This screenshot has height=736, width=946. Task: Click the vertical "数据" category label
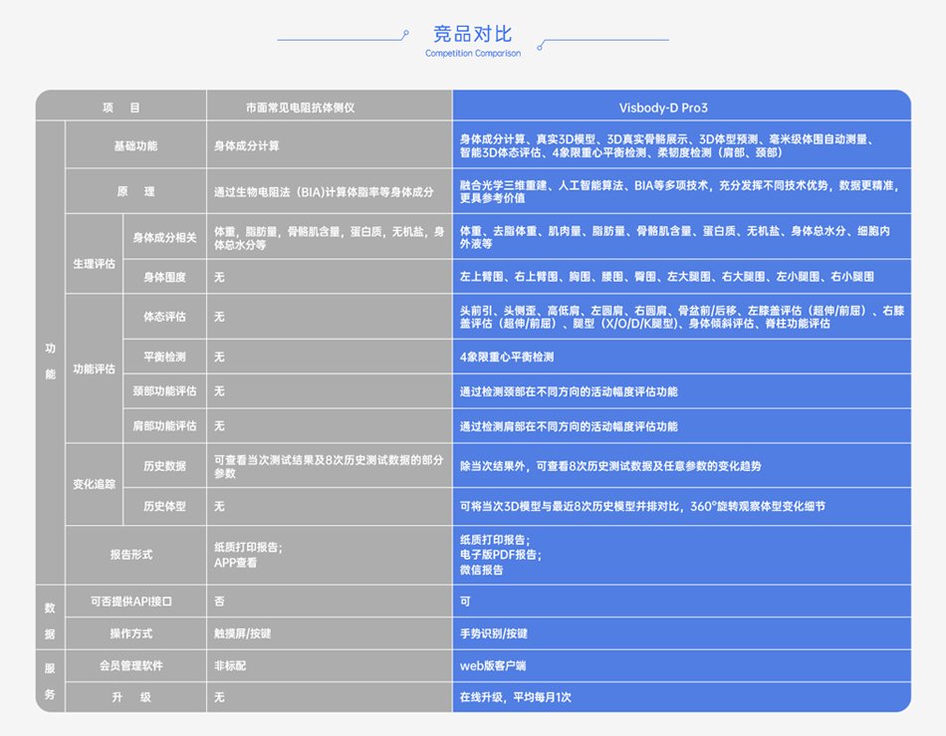coord(50,620)
